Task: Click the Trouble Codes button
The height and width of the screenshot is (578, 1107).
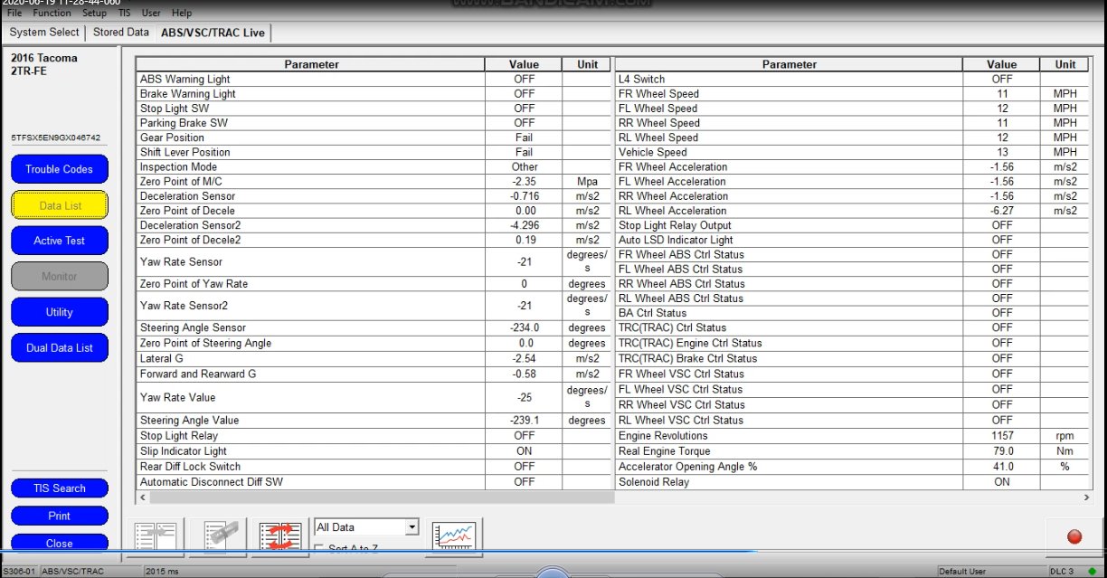Action: click(60, 169)
